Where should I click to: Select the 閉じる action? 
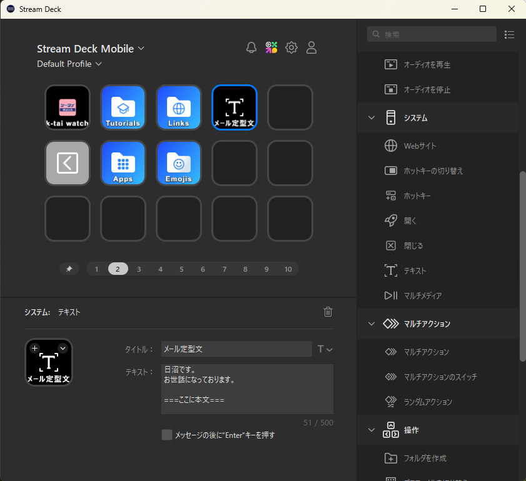438,245
